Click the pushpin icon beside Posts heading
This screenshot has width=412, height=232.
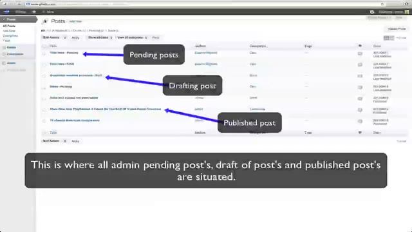[x=45, y=21]
